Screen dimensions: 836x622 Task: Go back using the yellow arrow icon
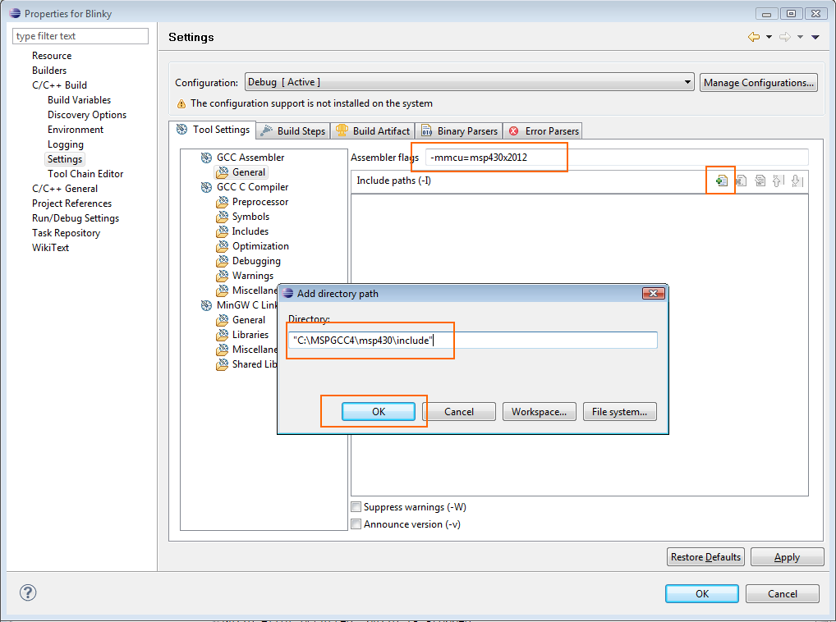click(x=753, y=37)
